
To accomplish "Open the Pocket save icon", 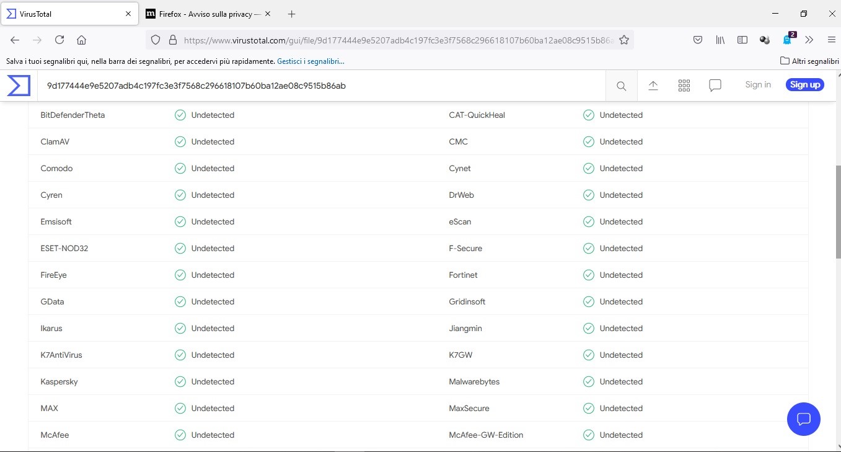I will point(698,40).
